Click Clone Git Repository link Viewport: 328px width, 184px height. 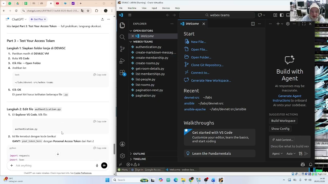click(207, 65)
